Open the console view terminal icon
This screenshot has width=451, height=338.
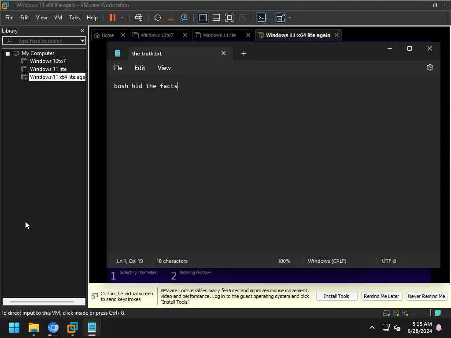[x=262, y=18]
